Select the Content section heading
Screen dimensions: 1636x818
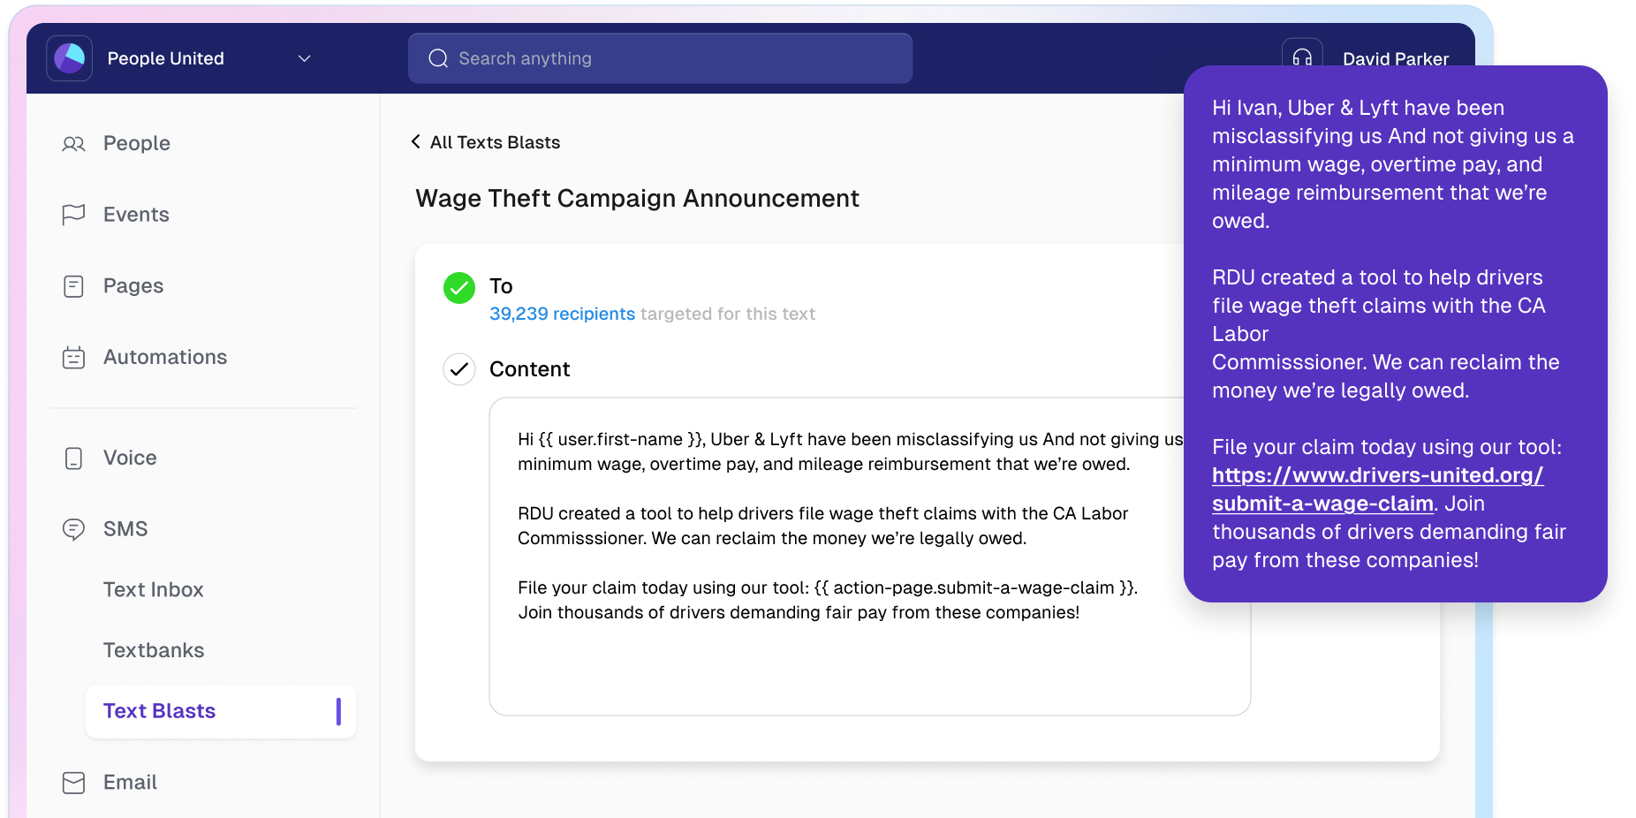[530, 369]
